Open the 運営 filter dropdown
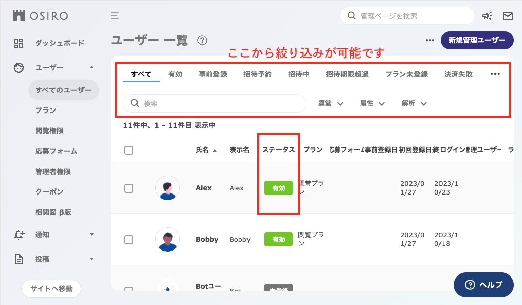The image size is (522, 305). tap(330, 103)
